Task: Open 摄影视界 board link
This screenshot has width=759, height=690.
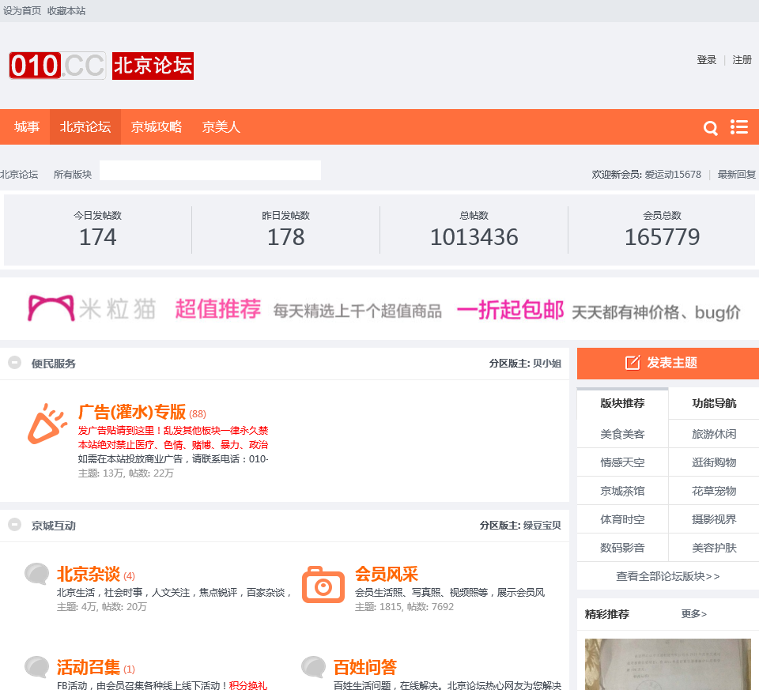Action: [x=714, y=520]
